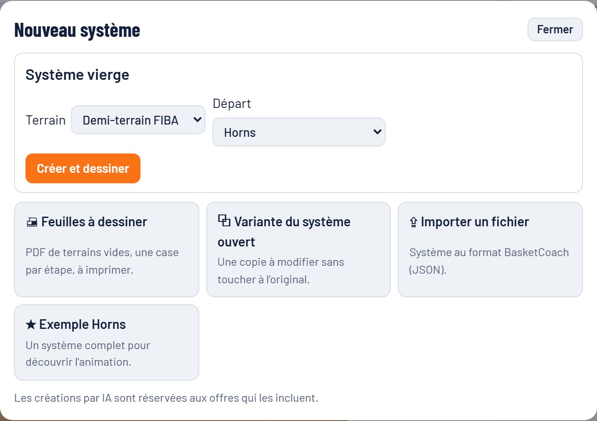Click the star icon beside Exemple Horns

click(31, 325)
